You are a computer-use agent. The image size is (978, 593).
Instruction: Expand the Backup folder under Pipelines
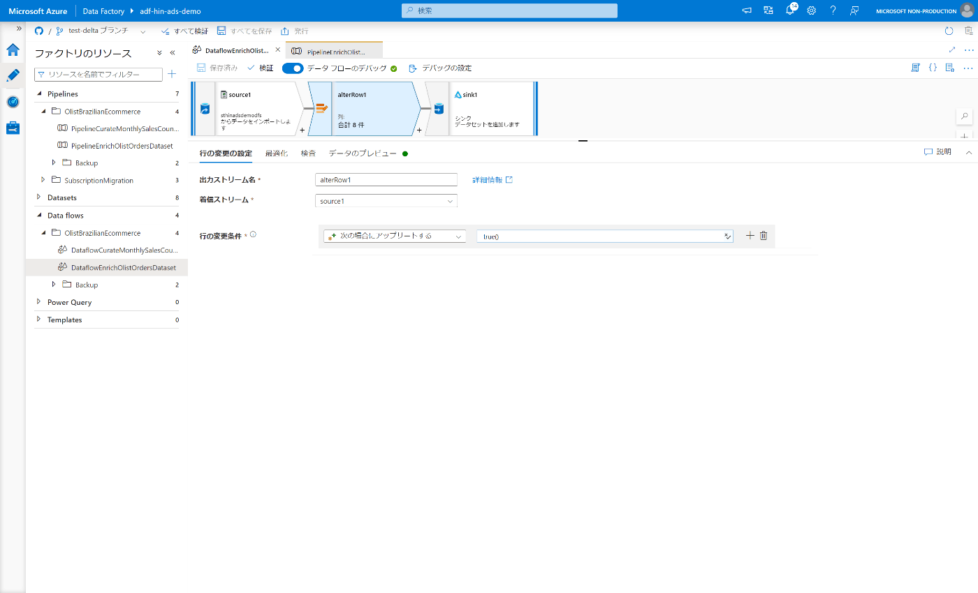click(x=54, y=163)
